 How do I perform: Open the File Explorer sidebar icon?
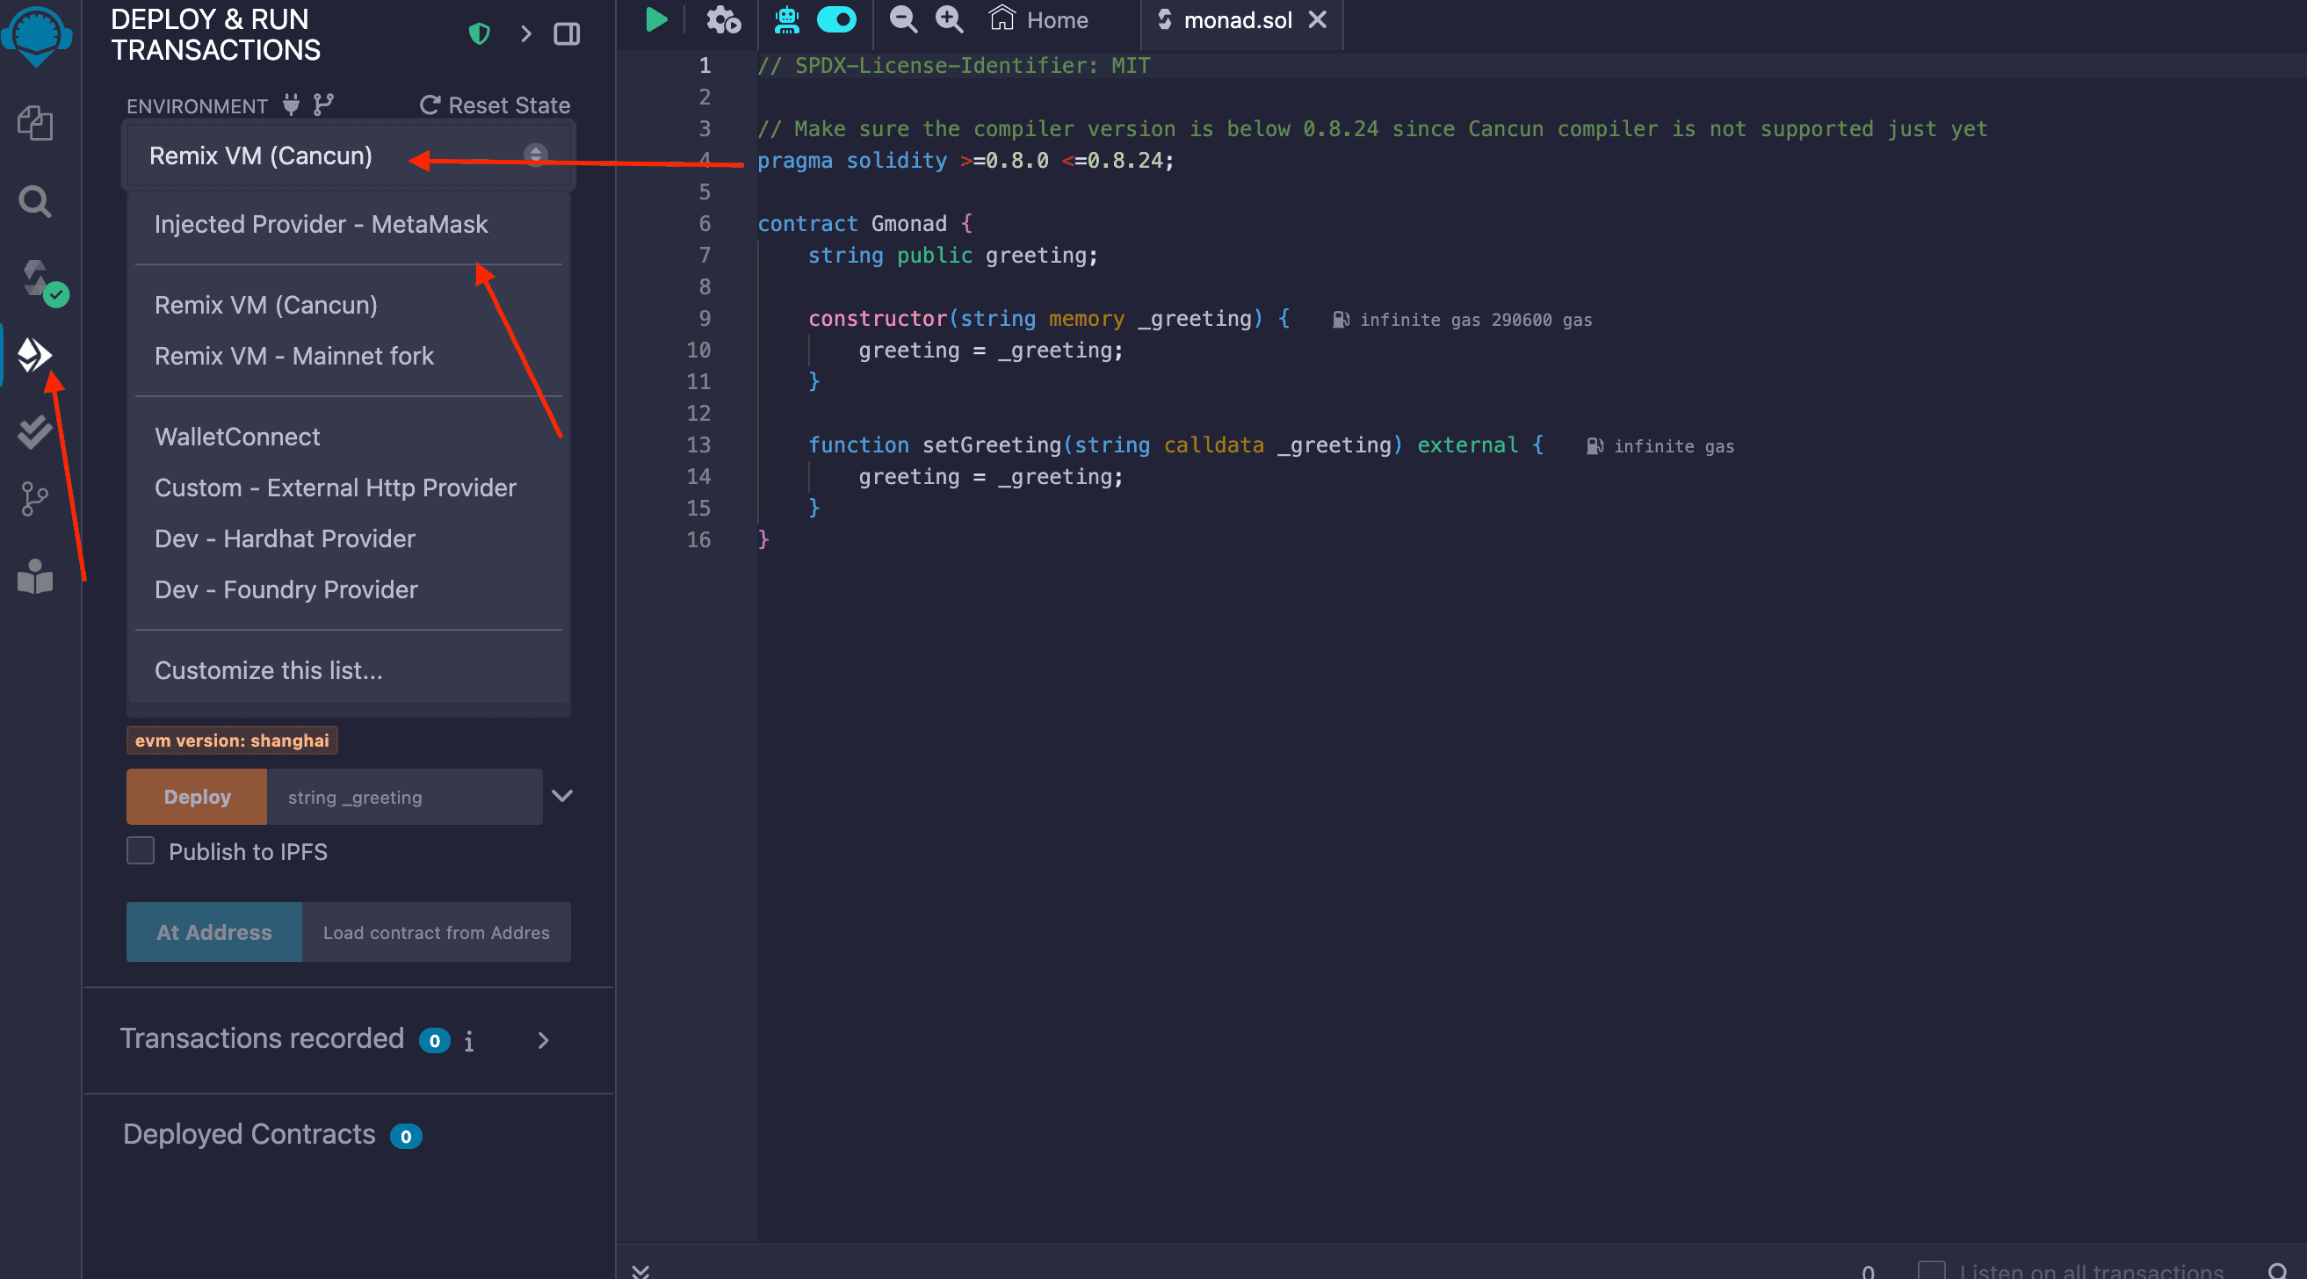pos(35,123)
